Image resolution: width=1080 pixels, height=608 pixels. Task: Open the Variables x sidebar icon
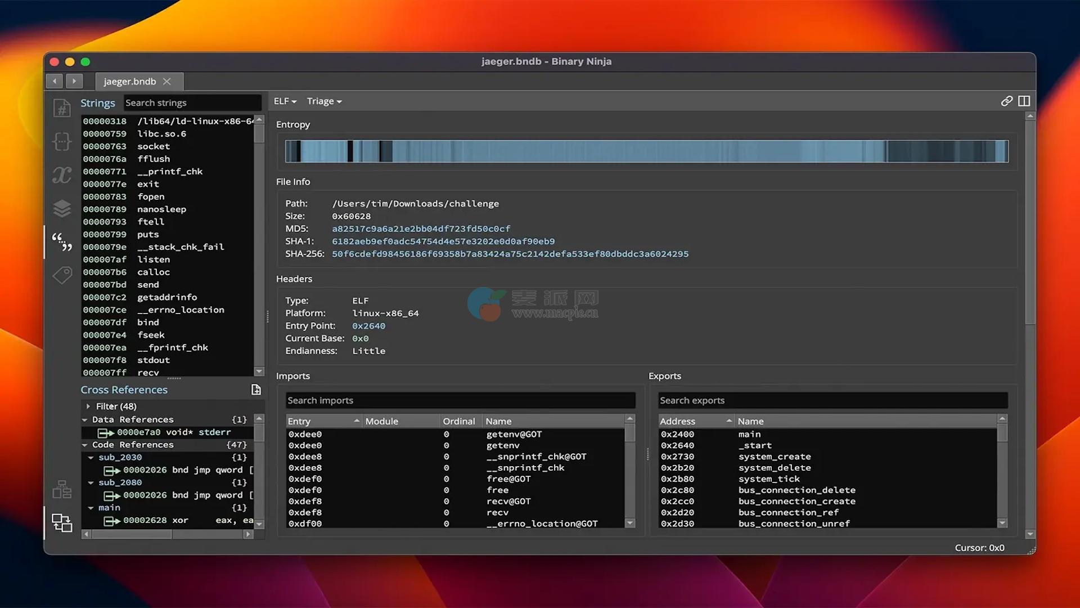(62, 175)
